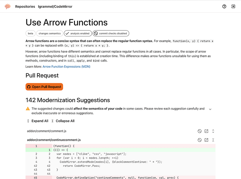Click the 'Pull Request' section heading
Screen dimensions: 241x179
[42, 75]
